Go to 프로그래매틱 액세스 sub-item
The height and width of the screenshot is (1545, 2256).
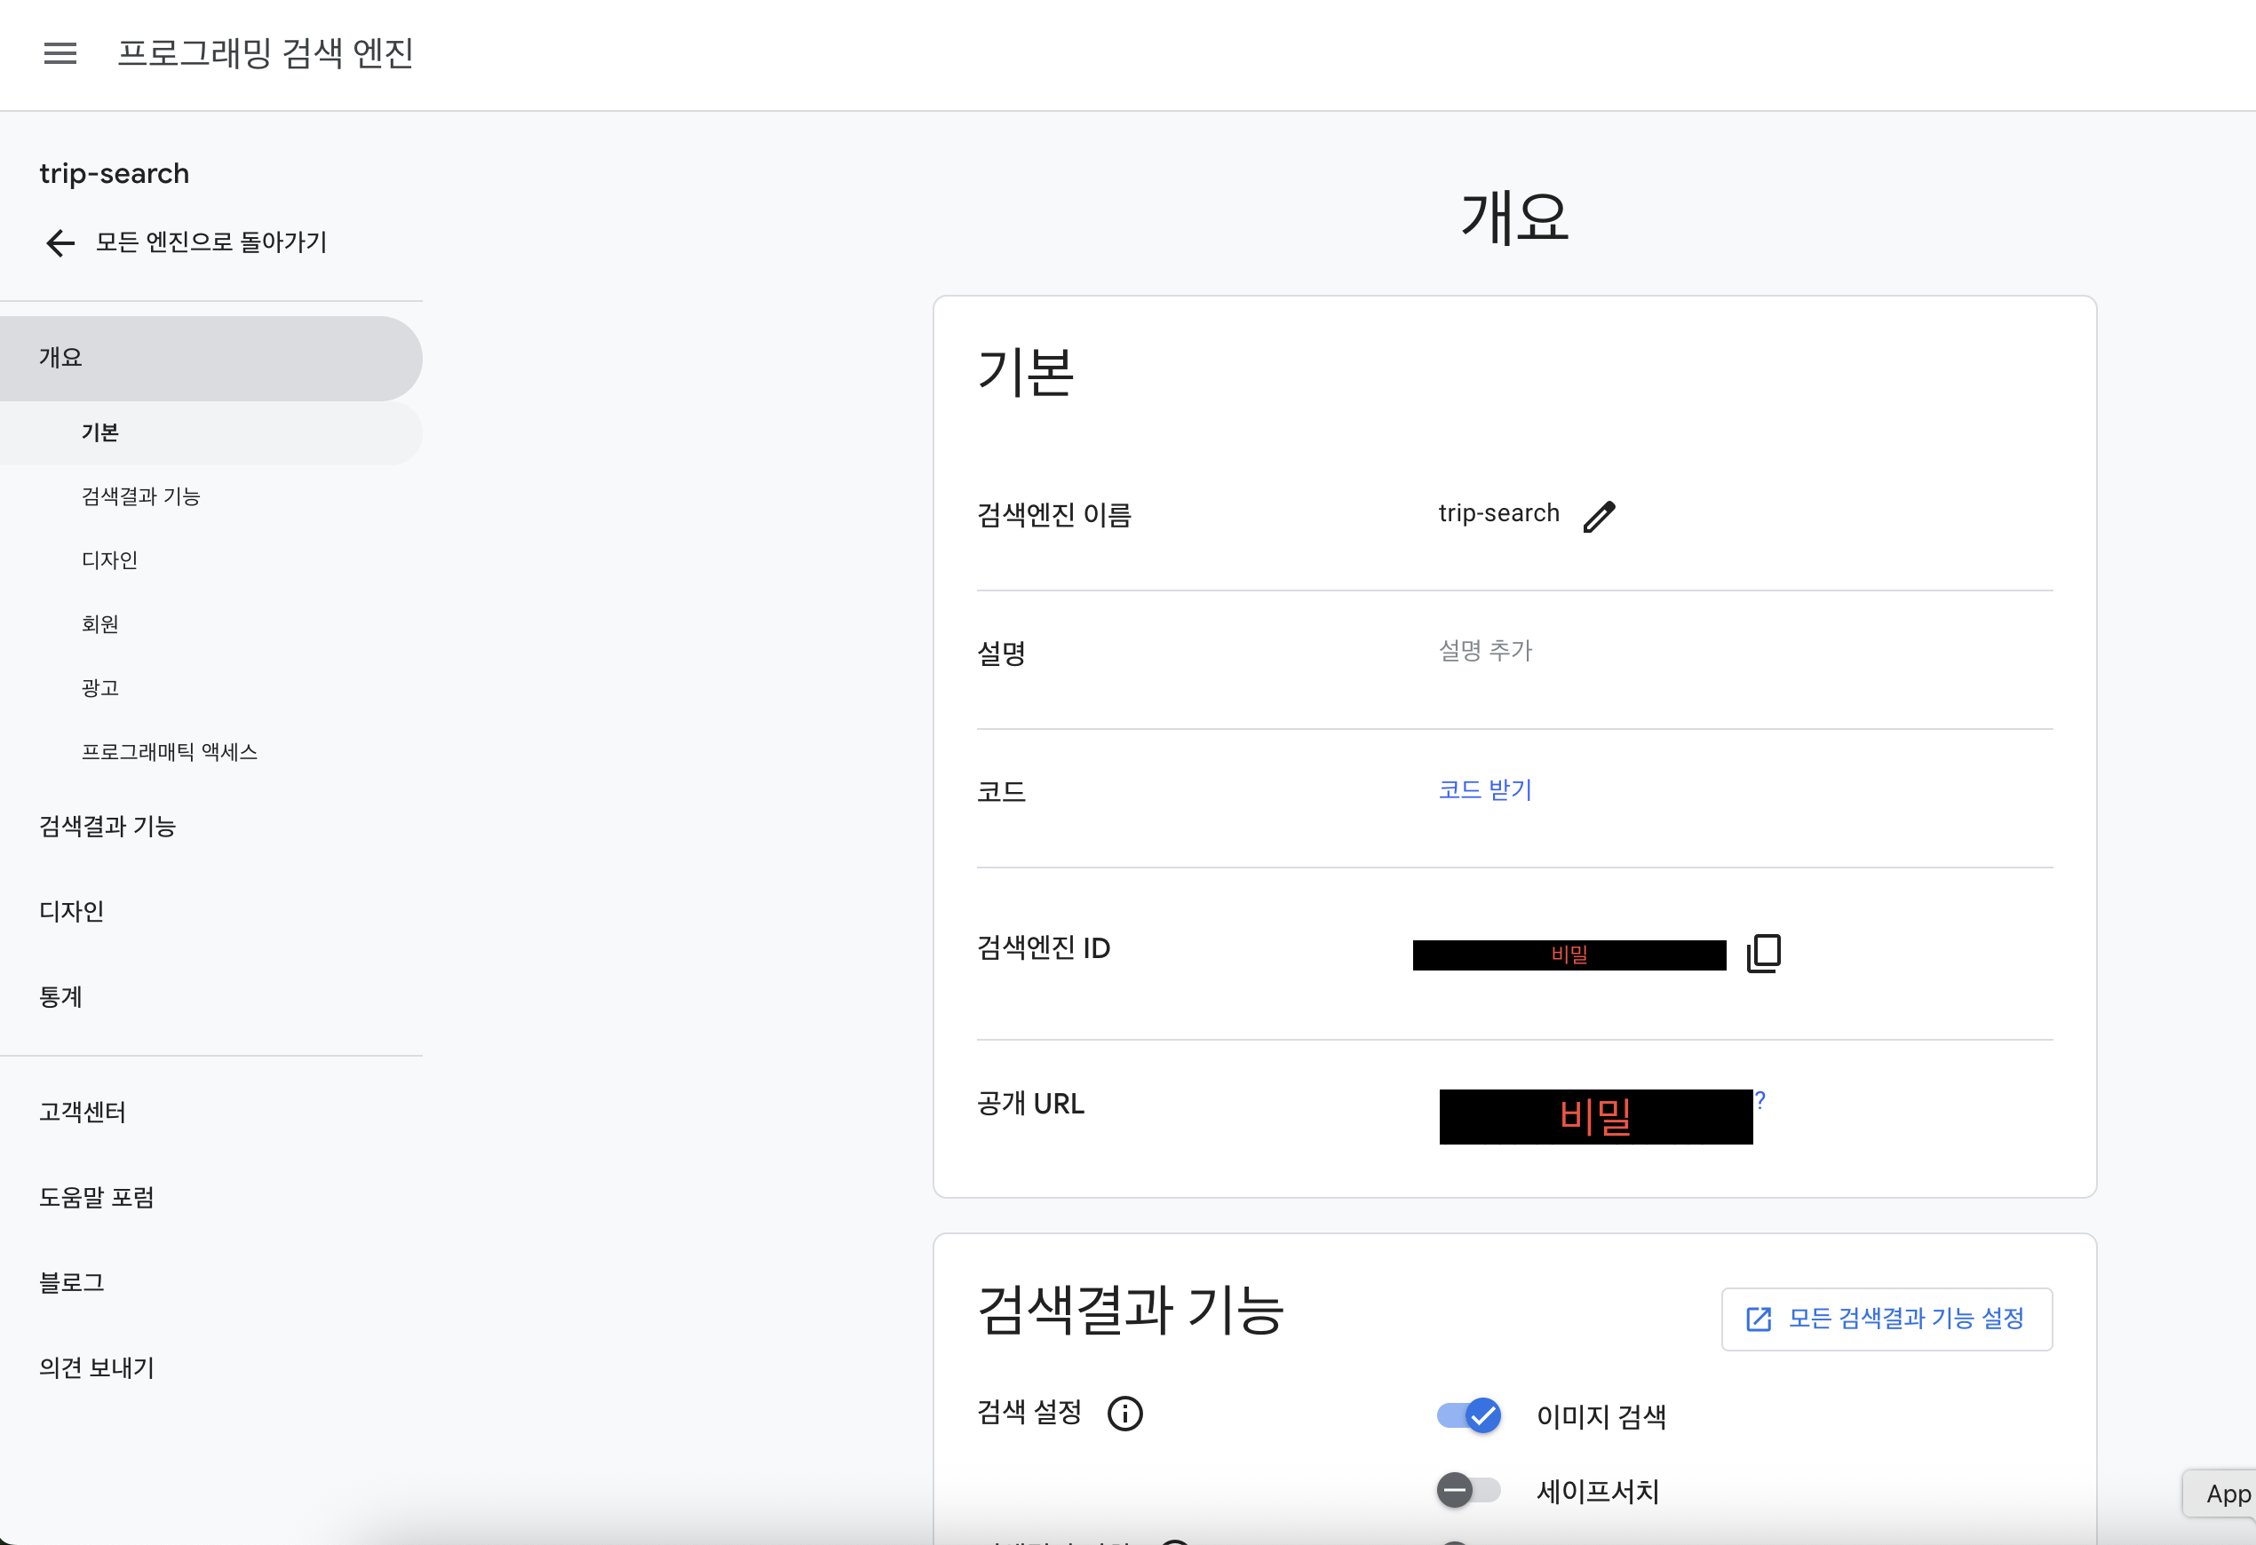[169, 752]
